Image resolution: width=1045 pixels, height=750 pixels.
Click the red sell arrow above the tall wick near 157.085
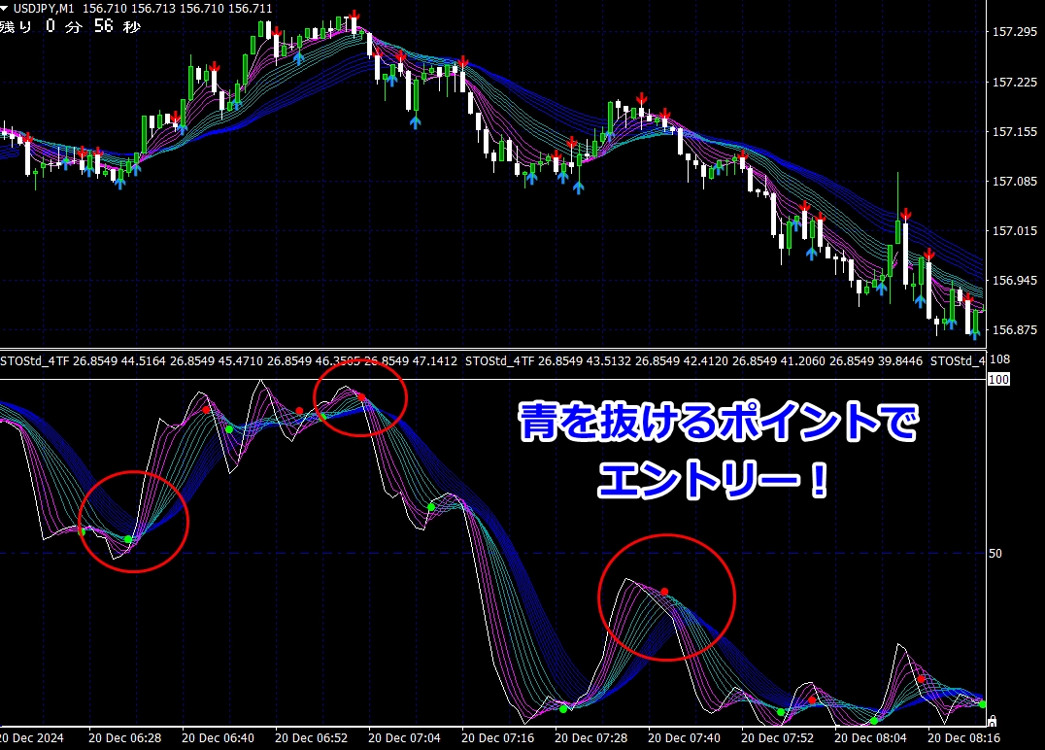pos(905,214)
